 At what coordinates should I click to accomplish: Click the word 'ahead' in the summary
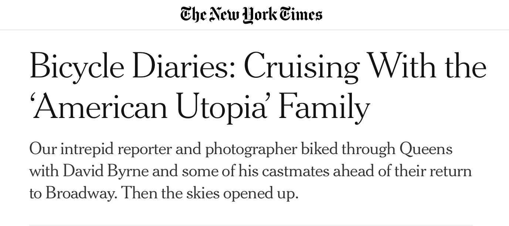pos(352,171)
